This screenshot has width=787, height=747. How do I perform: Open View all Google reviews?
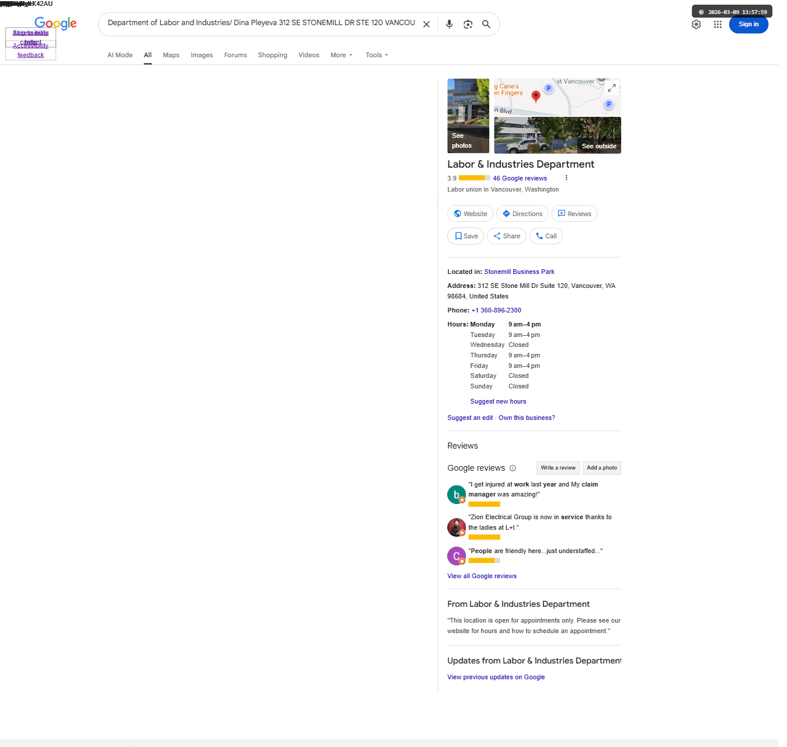(x=482, y=576)
